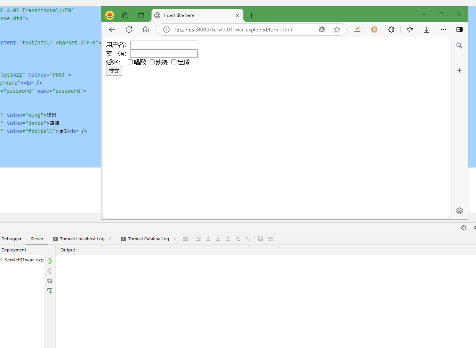The width and height of the screenshot is (476, 348).
Task: View site information icon in address bar
Action: pyautogui.click(x=166, y=30)
